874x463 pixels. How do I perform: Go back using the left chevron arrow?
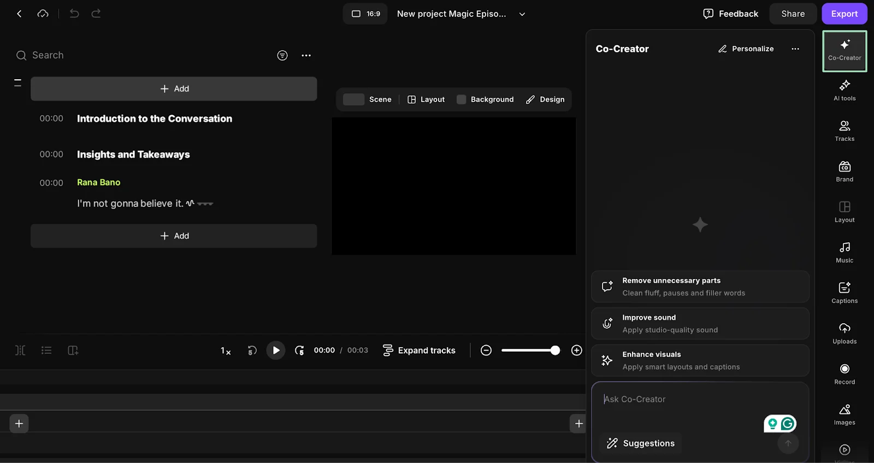(x=19, y=14)
